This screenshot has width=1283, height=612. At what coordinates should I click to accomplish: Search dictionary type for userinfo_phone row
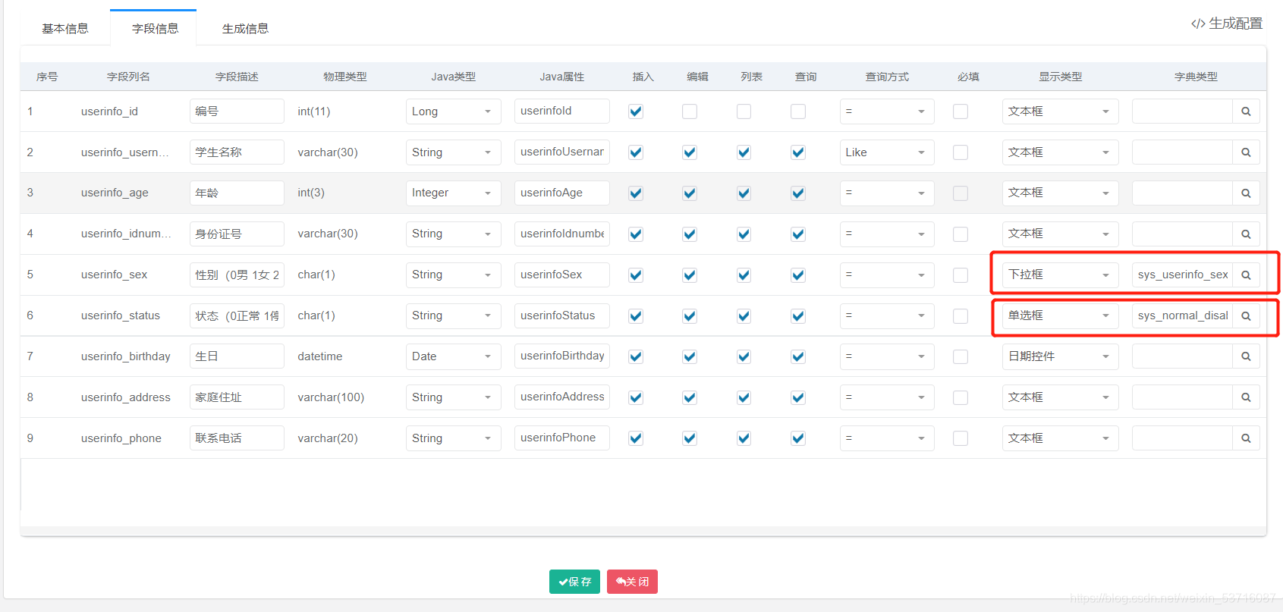1246,438
